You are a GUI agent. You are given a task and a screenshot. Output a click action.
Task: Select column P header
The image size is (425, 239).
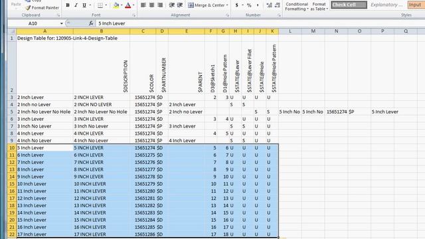(382, 31)
